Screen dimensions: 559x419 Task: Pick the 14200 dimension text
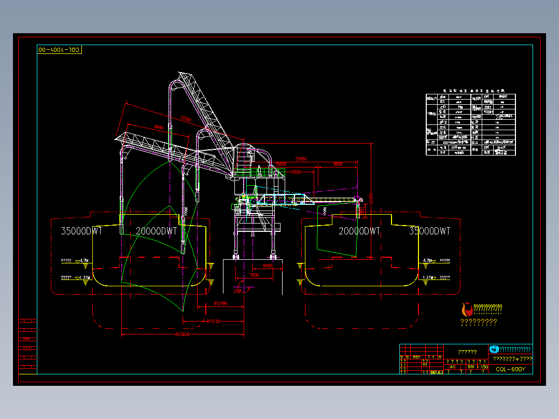pos(295,172)
